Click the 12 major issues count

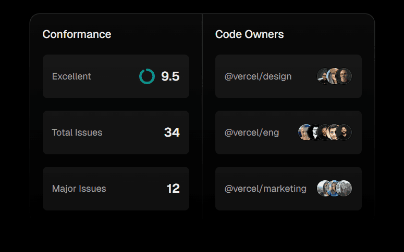tap(173, 189)
